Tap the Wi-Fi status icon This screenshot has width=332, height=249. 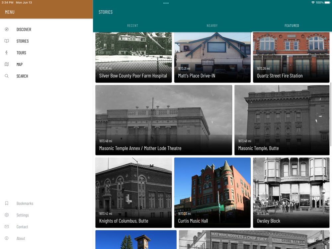[x=313, y=3]
